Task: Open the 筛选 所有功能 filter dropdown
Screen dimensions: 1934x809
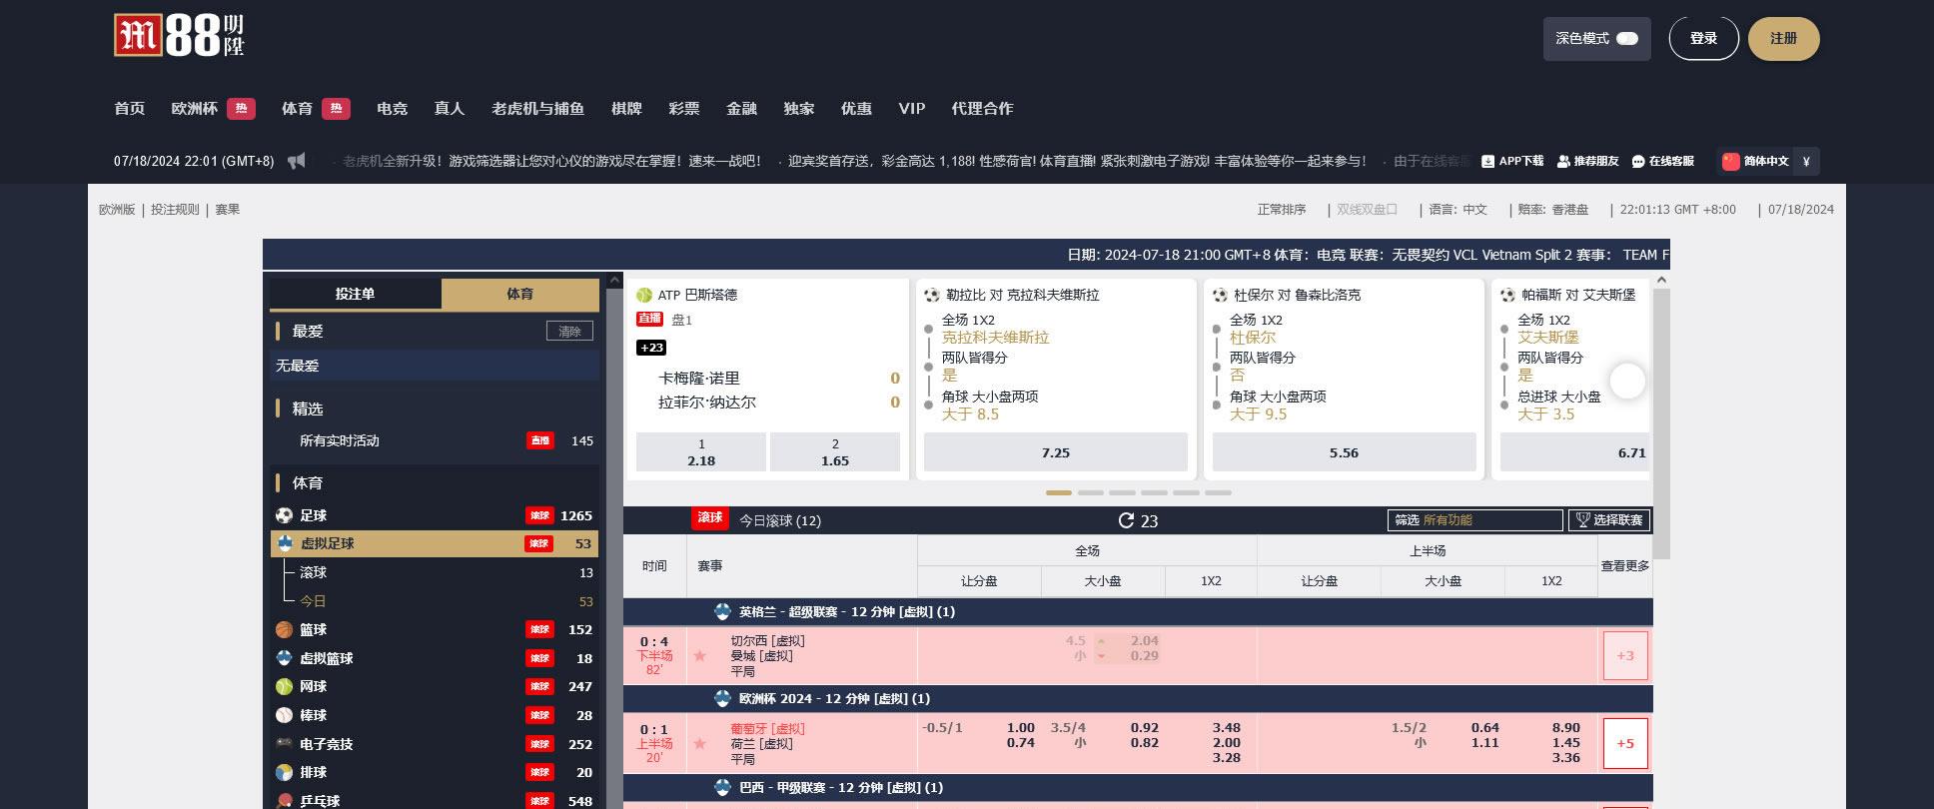Action: click(x=1474, y=520)
